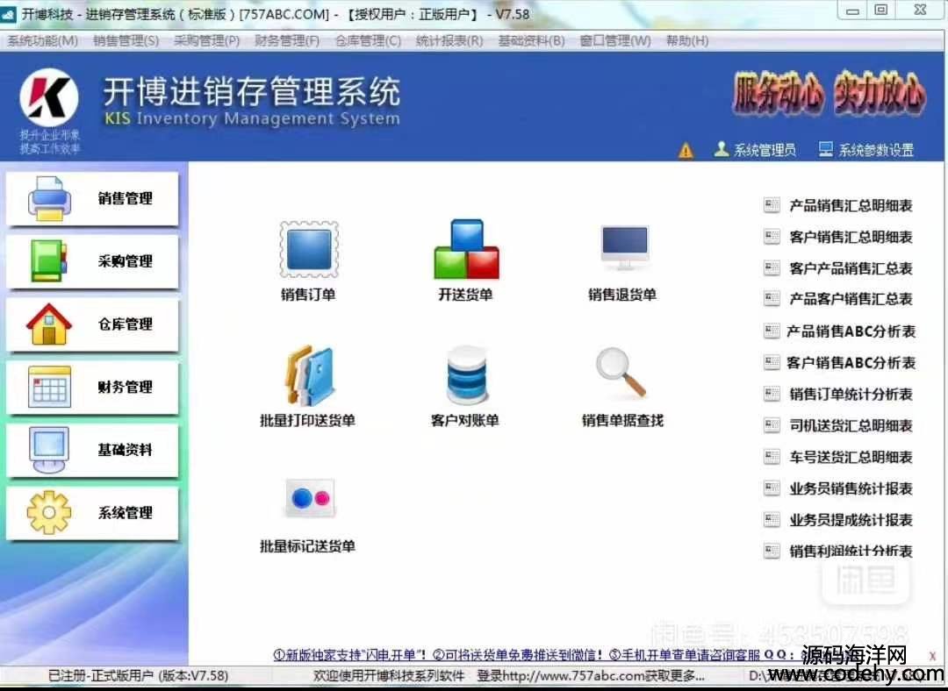The image size is (948, 691).
Task: Select the 采购管理 sidebar label
Action: (126, 261)
